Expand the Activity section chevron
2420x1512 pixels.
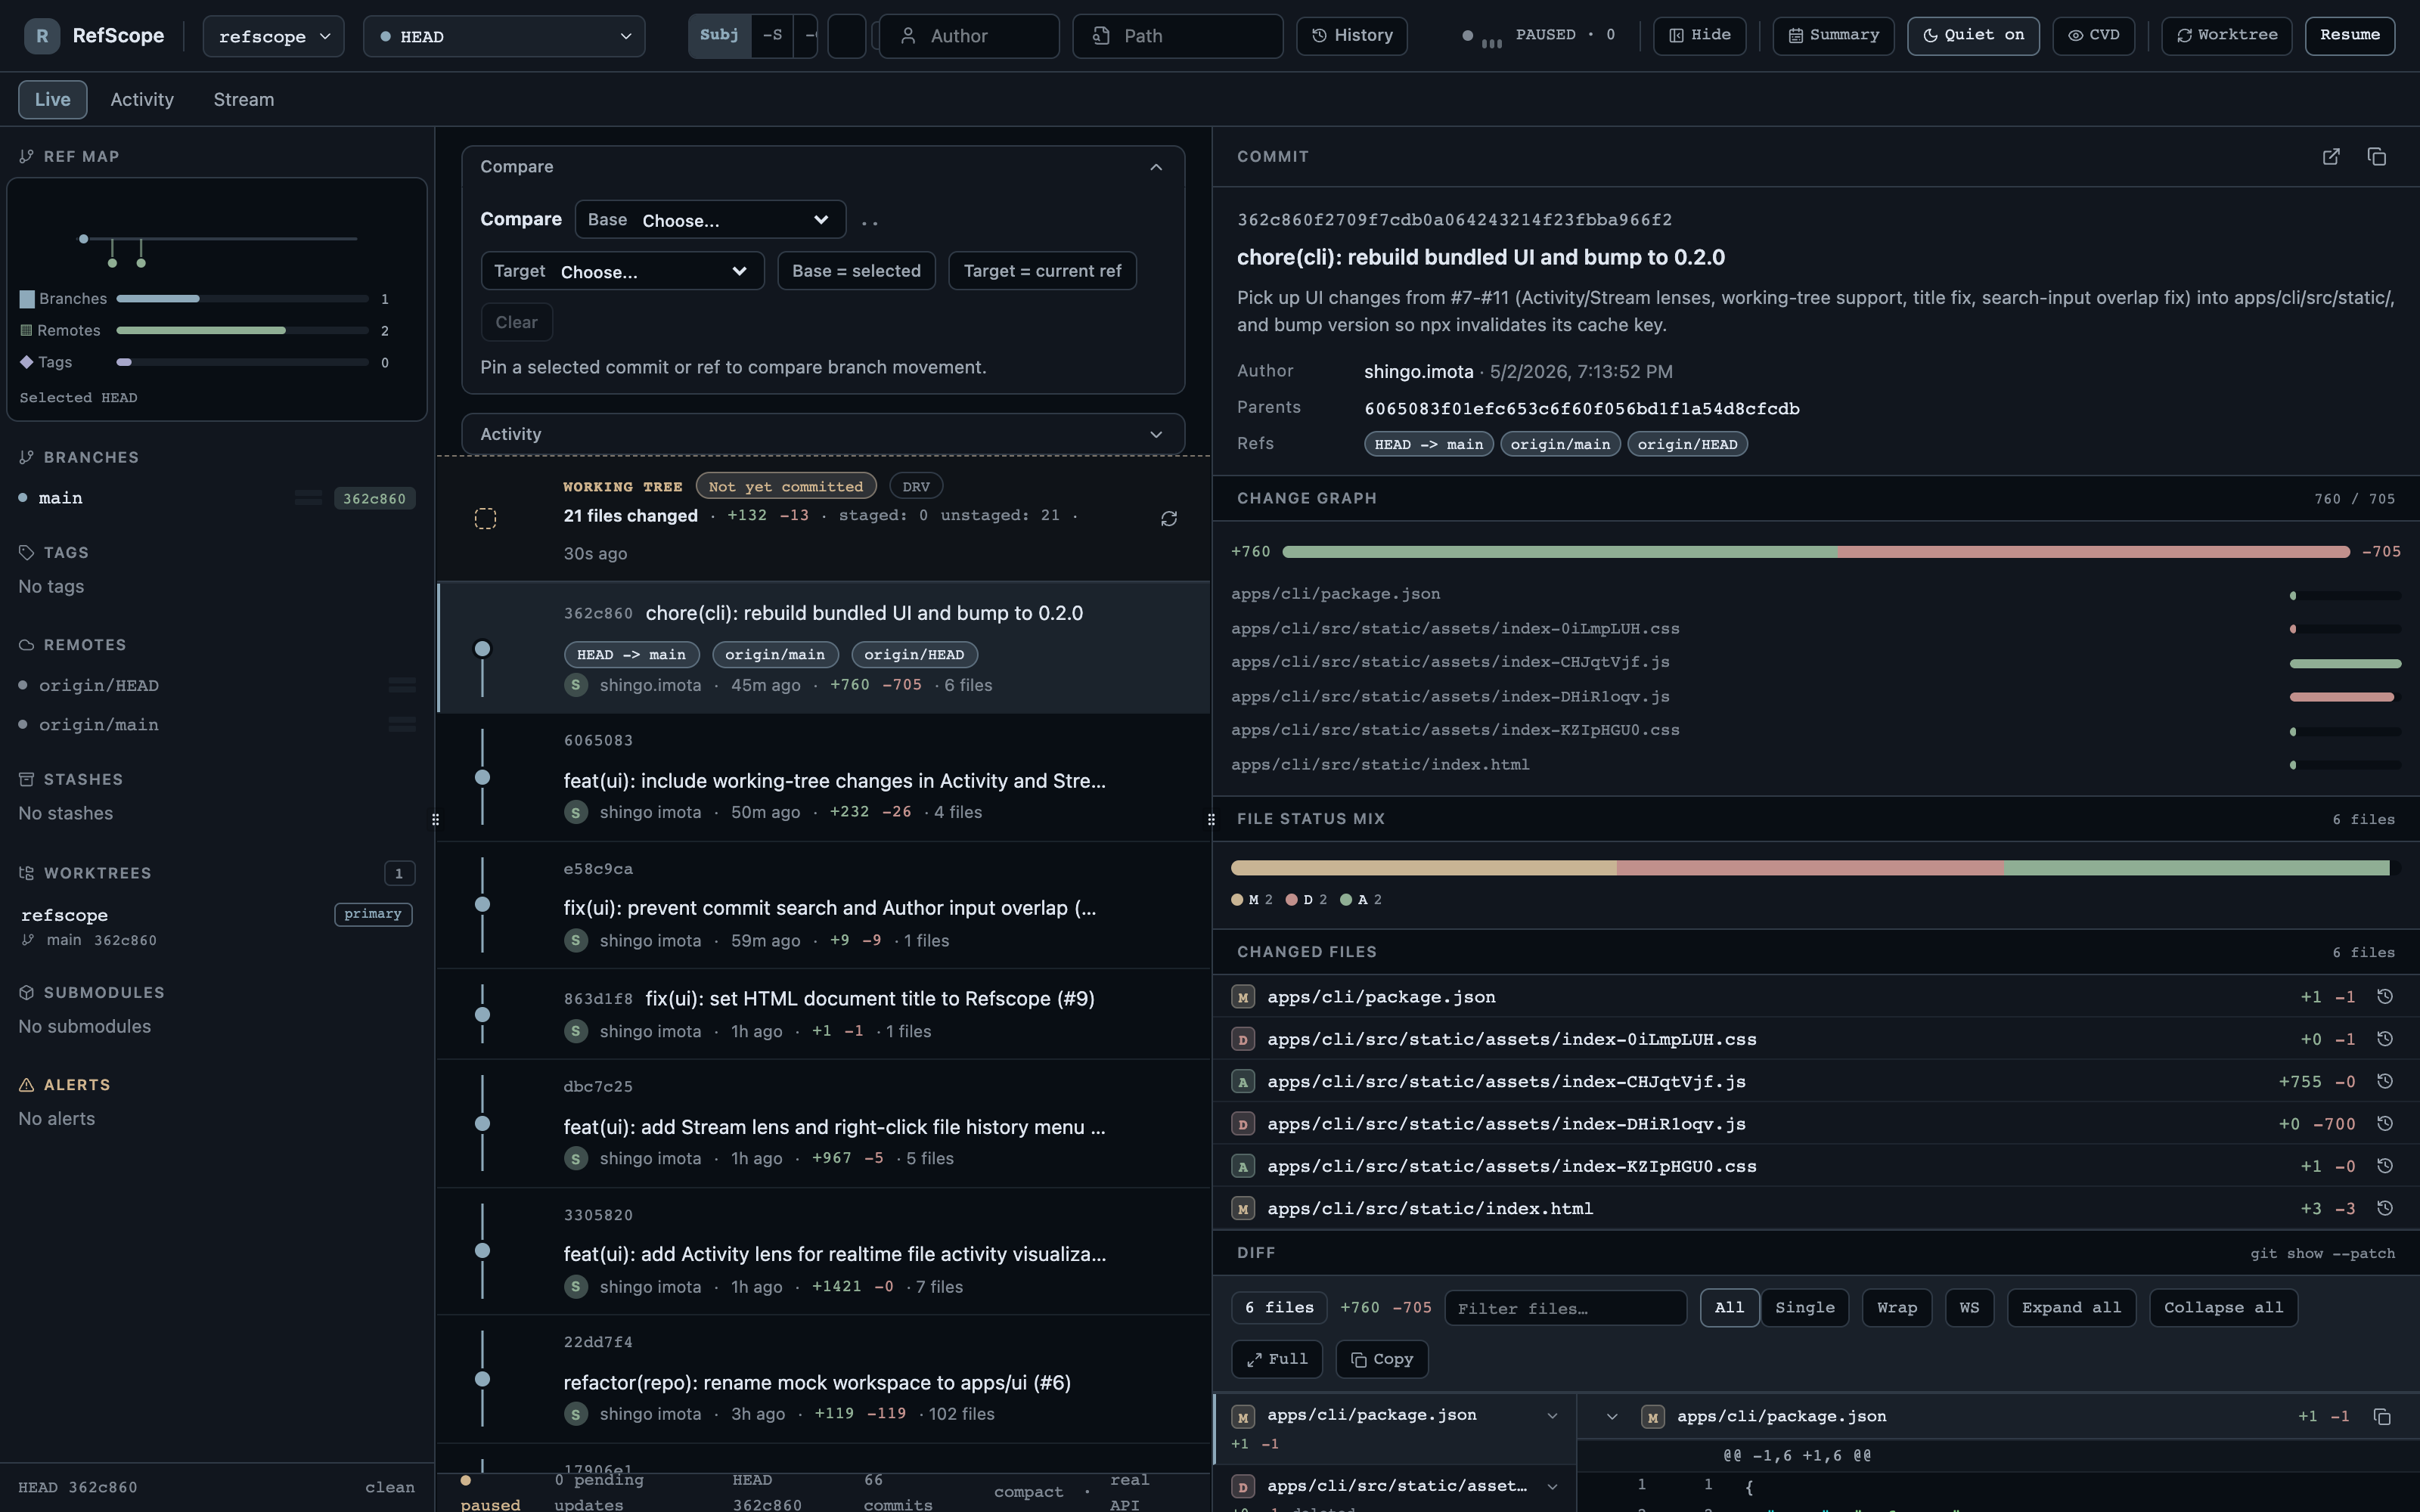1156,434
